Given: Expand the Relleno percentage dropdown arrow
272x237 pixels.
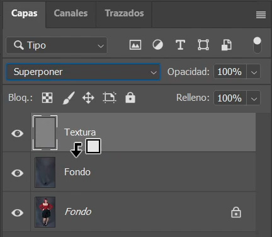Looking at the screenshot, I should point(254,98).
